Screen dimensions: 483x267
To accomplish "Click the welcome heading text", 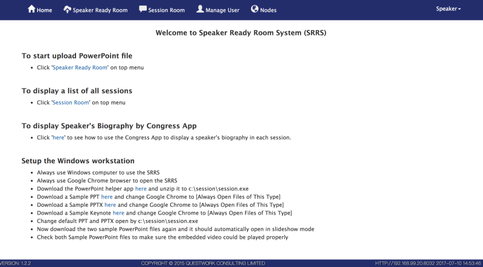I will pos(241,33).
